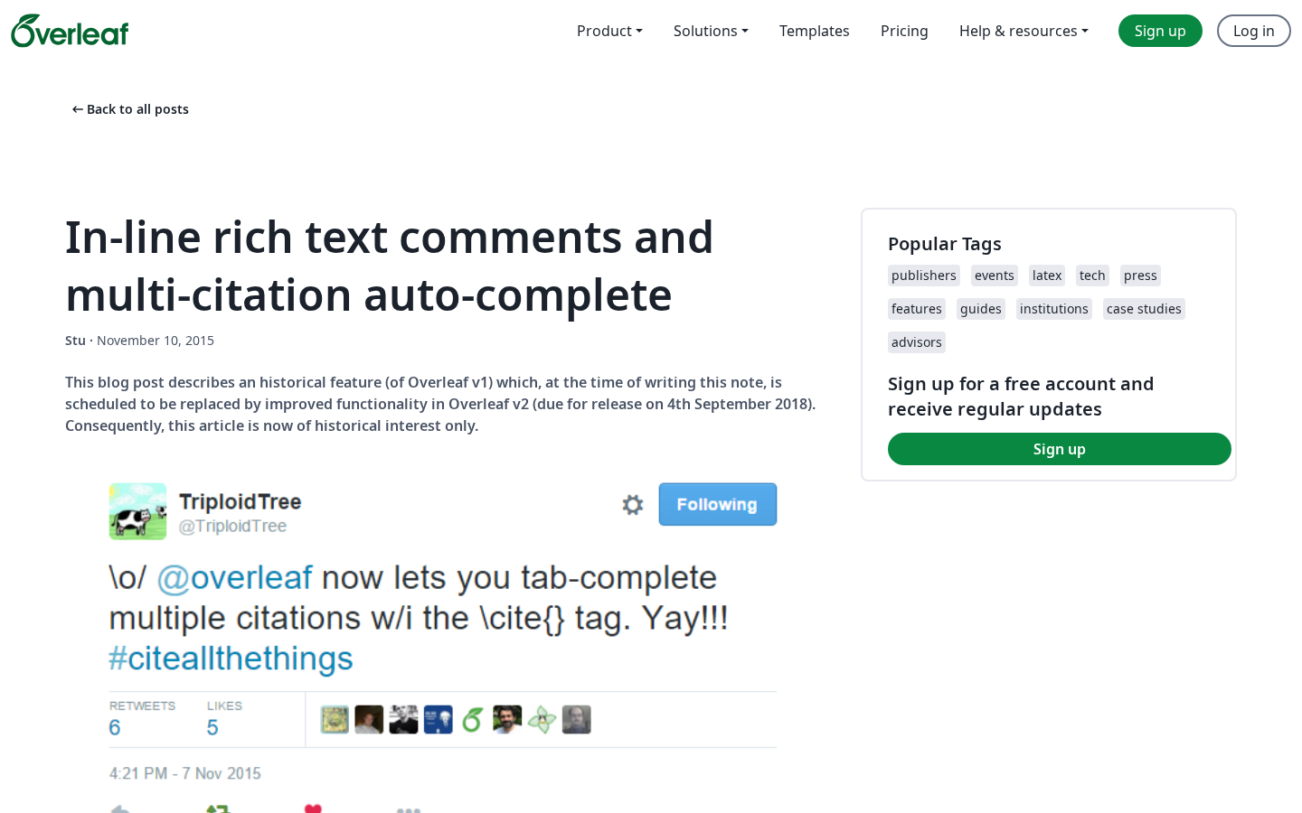
Task: Click the pinwheel-shaped liker avatar
Action: click(x=542, y=720)
